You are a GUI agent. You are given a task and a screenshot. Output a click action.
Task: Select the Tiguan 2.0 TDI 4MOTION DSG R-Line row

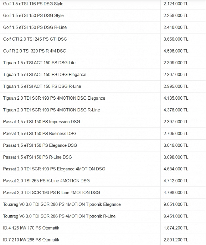click(103, 110)
